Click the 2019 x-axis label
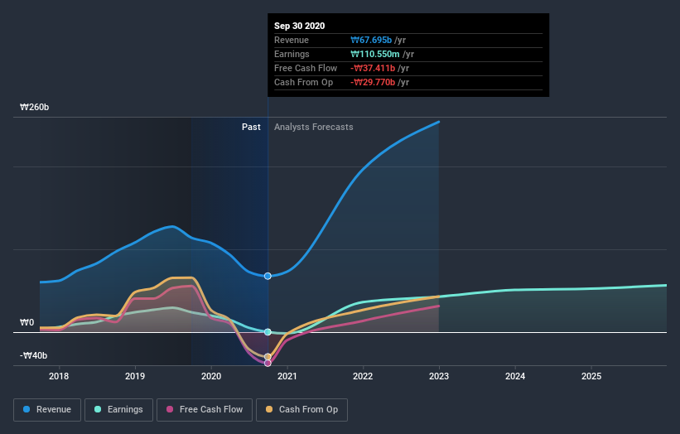 point(135,376)
